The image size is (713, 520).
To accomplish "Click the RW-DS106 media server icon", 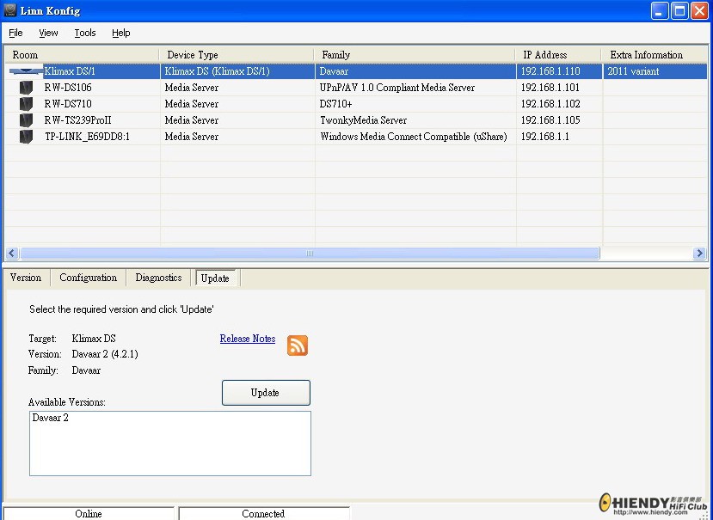I will (27, 88).
